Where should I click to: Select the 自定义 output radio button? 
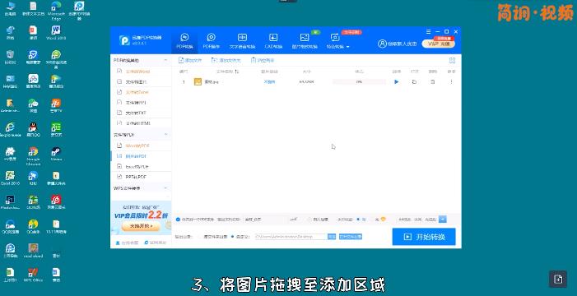pos(233,237)
